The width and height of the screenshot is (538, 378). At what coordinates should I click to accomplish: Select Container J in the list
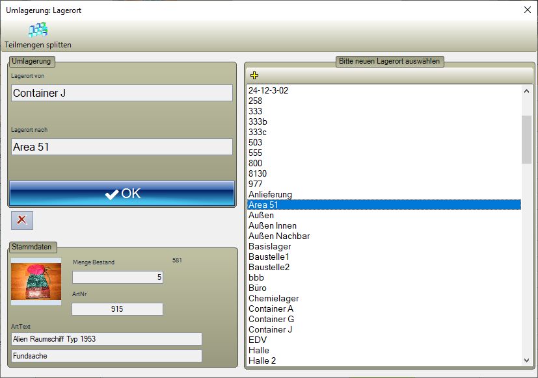pyautogui.click(x=384, y=330)
